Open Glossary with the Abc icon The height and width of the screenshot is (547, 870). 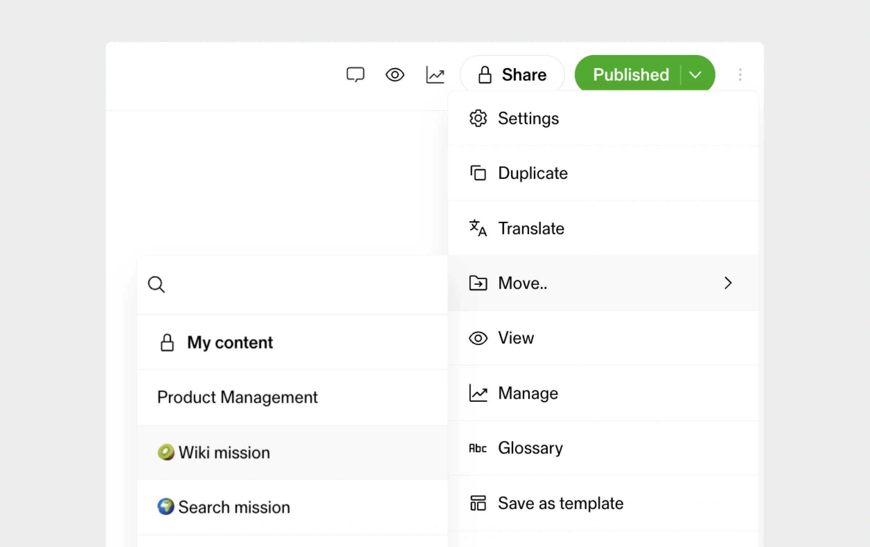(x=530, y=448)
